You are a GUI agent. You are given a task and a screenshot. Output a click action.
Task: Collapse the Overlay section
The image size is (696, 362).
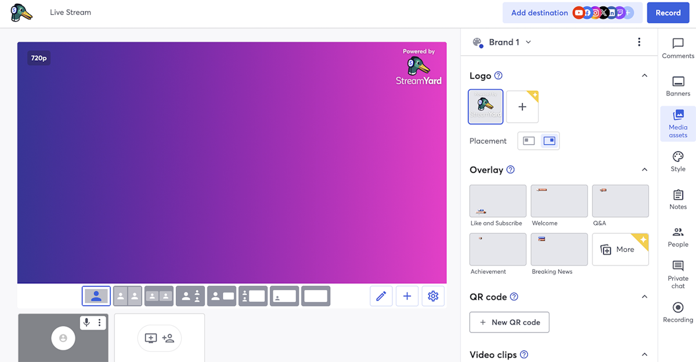[644, 170]
